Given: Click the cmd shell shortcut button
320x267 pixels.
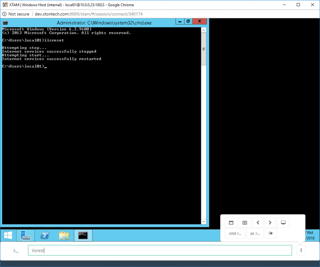Looking at the screenshot, I should coord(235,233).
